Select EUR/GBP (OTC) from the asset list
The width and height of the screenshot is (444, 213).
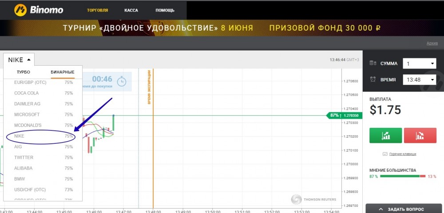(x=44, y=82)
